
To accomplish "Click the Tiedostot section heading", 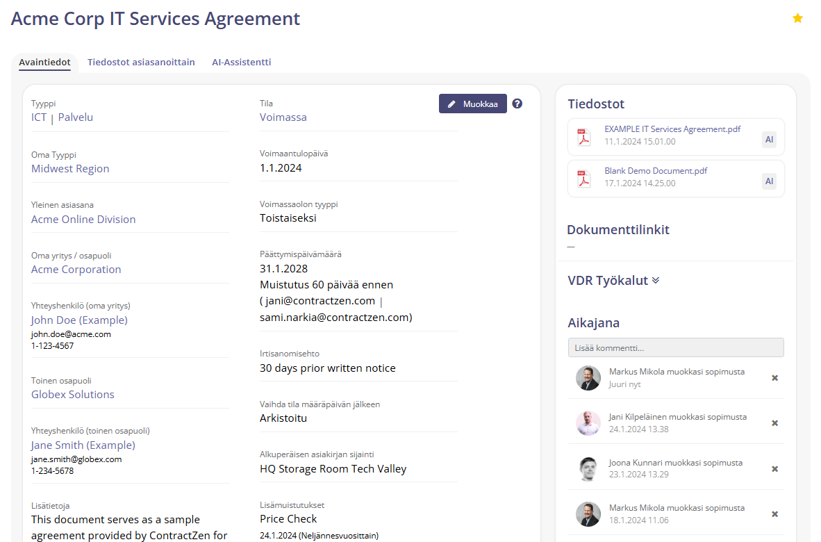I will 596,104.
